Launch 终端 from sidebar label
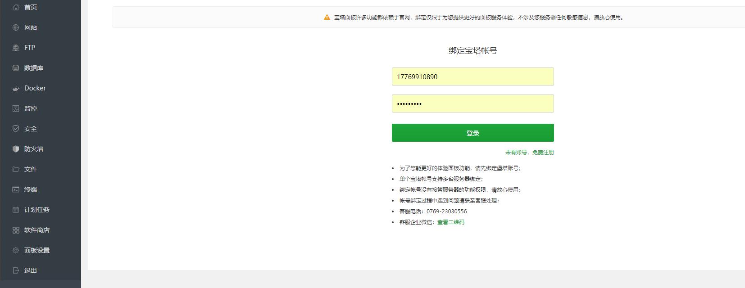 click(x=31, y=189)
